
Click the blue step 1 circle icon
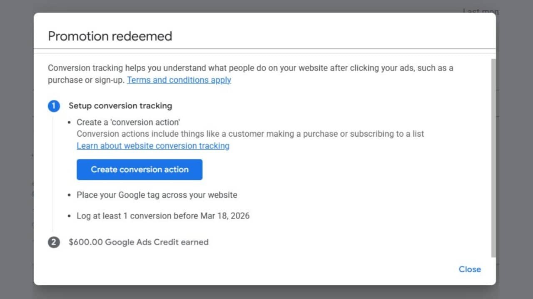click(x=54, y=106)
